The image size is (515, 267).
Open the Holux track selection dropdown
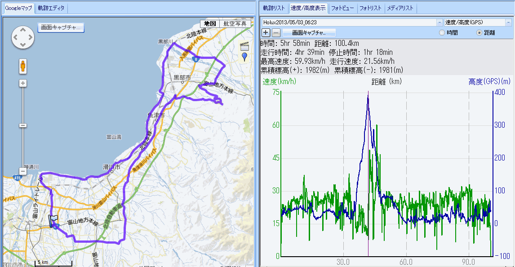439,22
